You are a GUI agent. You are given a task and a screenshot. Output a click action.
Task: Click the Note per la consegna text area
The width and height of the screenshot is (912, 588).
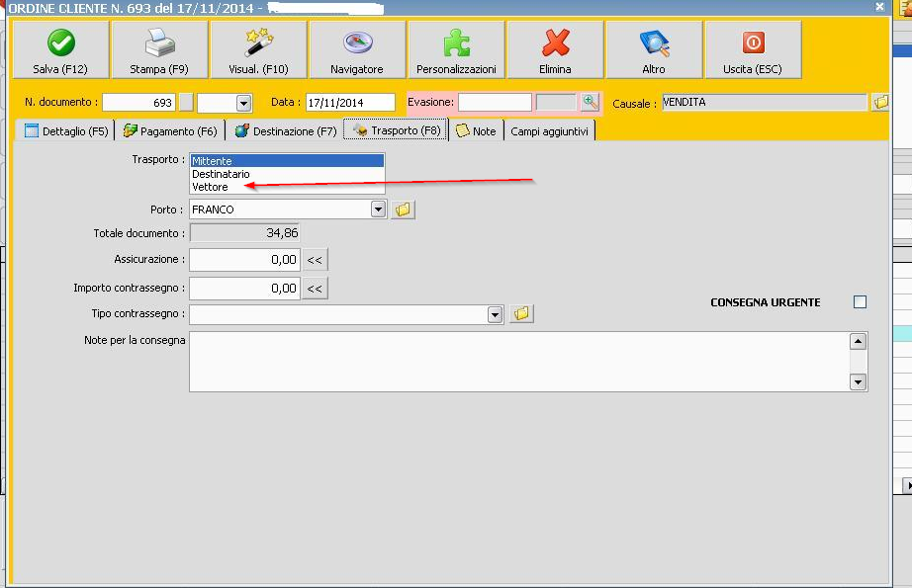pyautogui.click(x=519, y=362)
